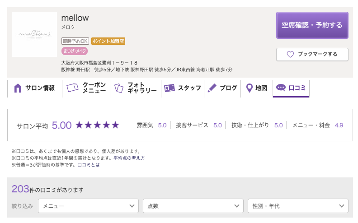358x223 pixels.
Task: Click the 即時予約OK badge
Action: [x=75, y=41]
